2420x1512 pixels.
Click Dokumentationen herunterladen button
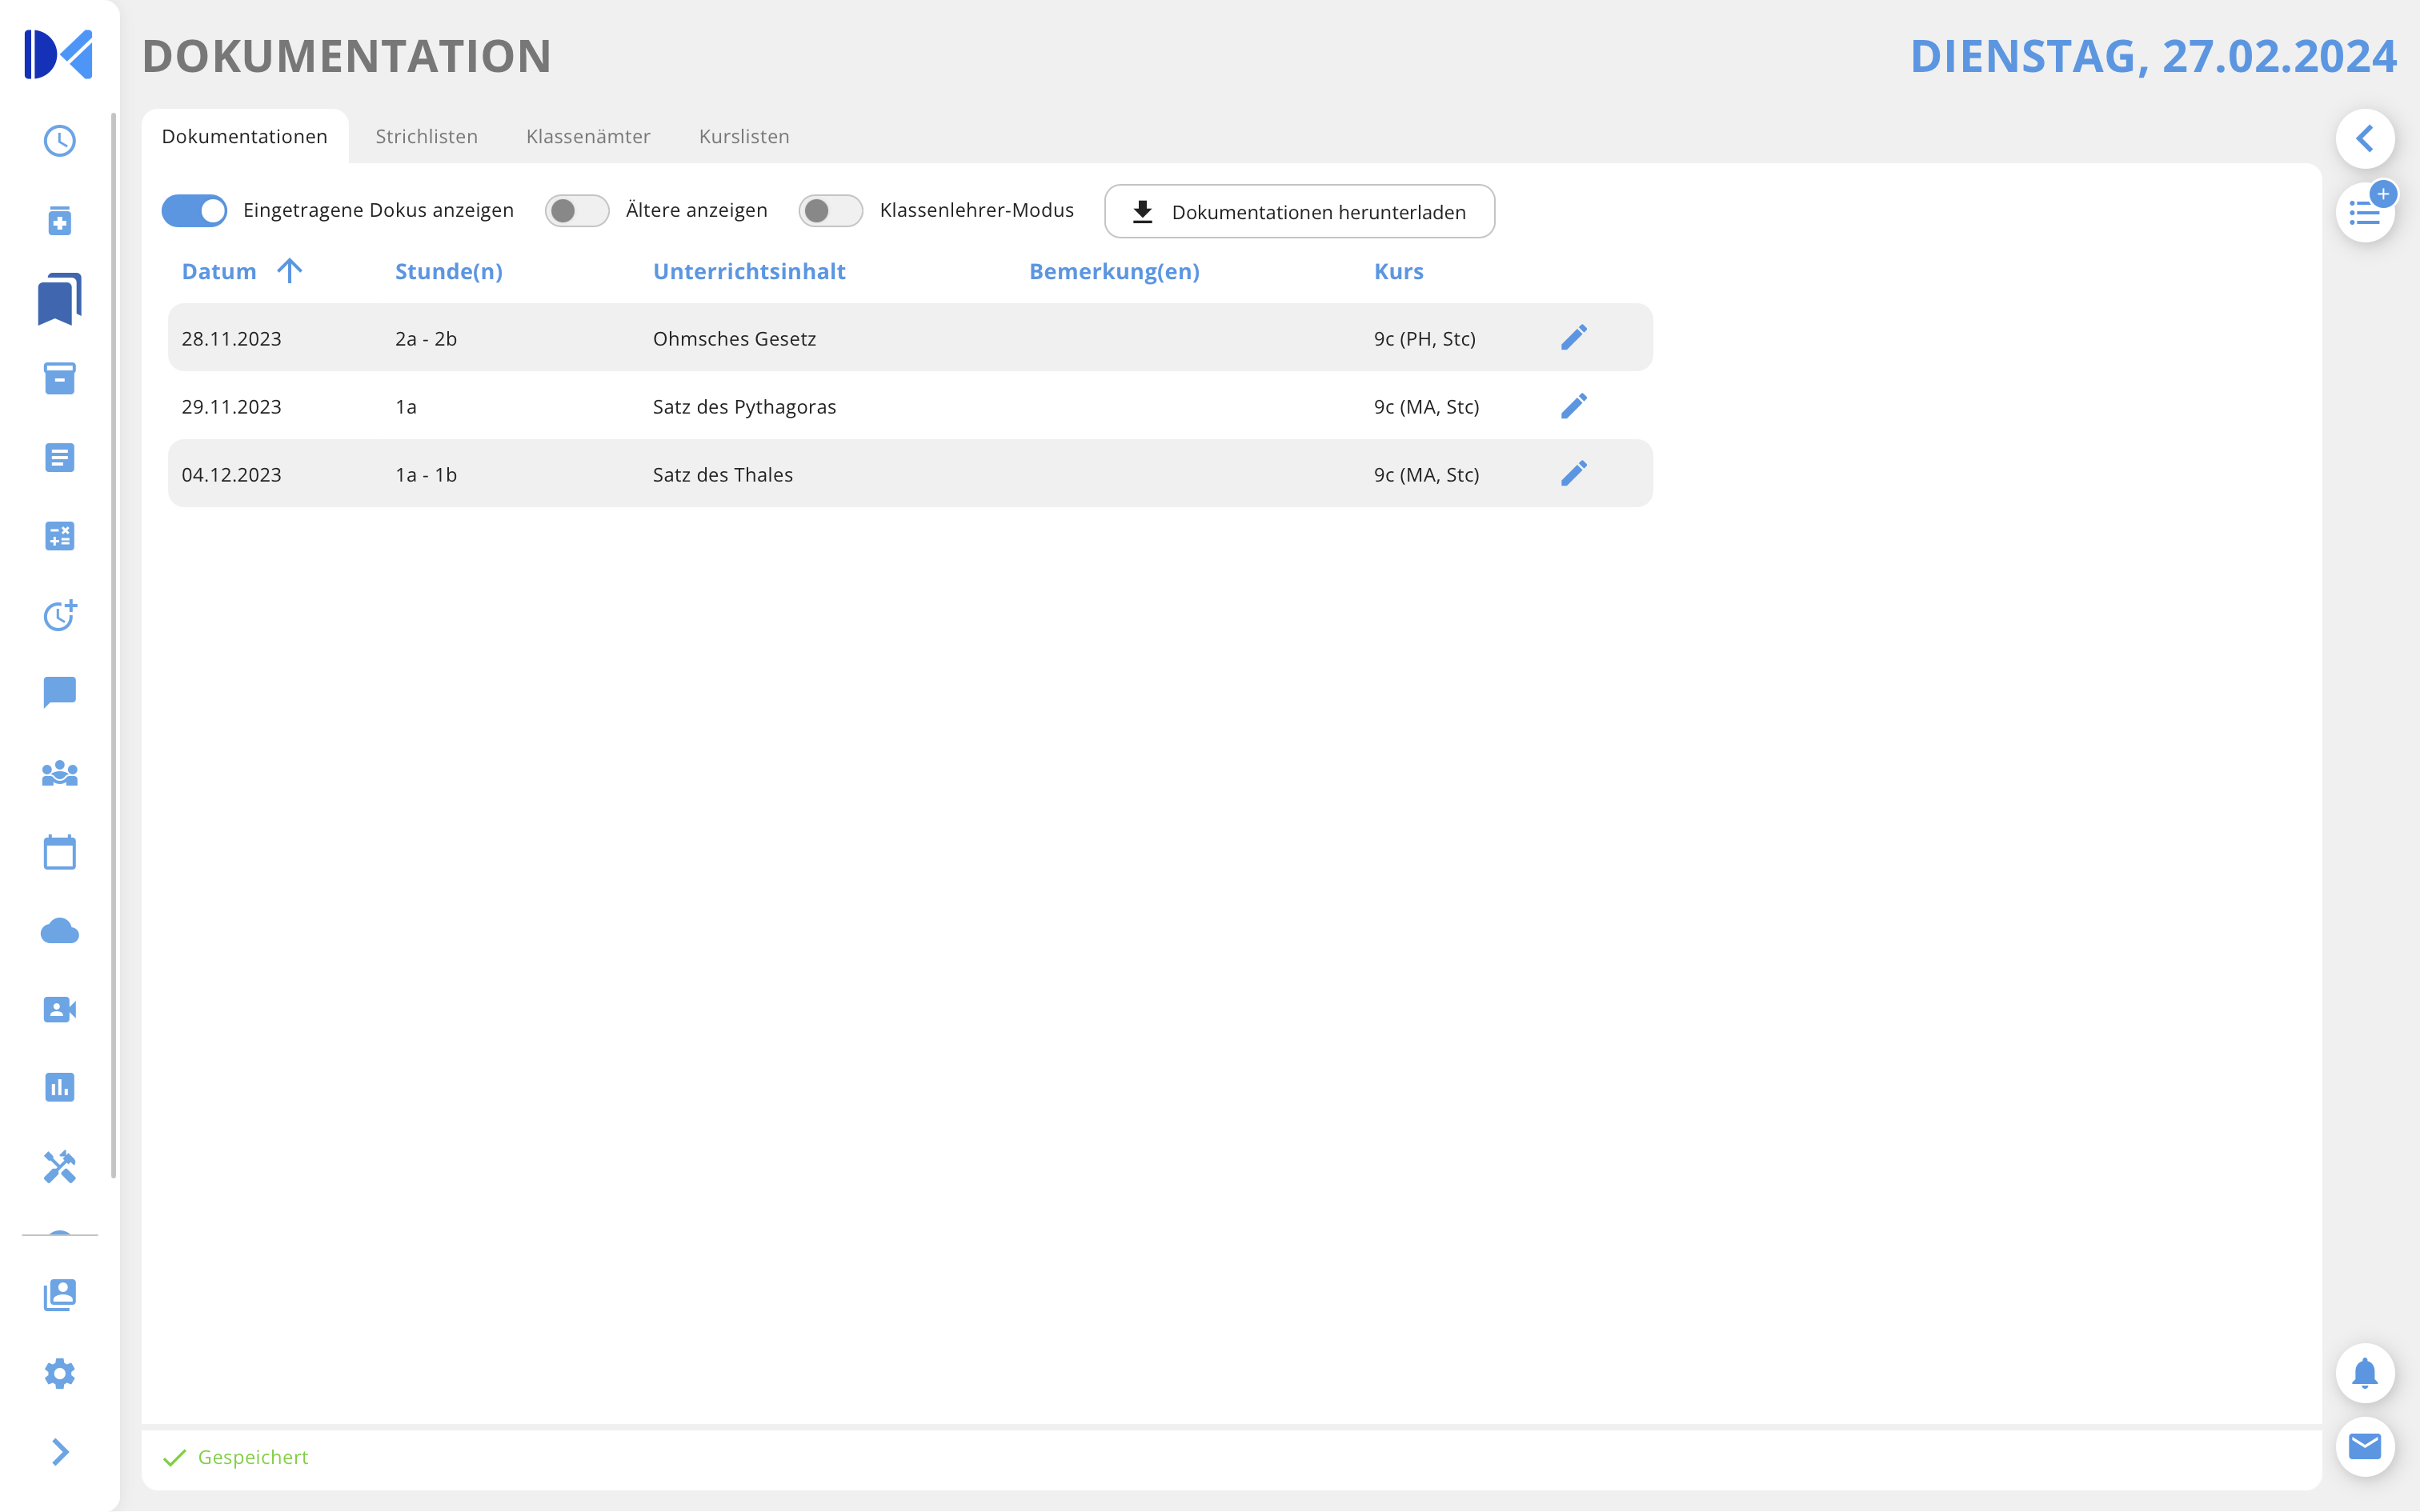coord(1299,212)
